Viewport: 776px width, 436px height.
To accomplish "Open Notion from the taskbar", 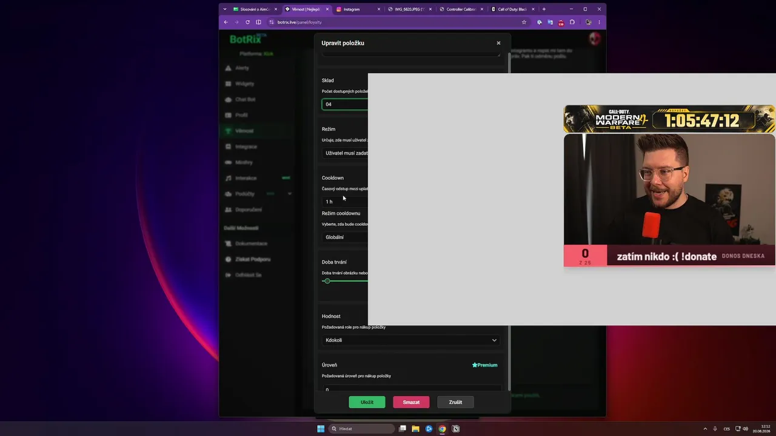I will point(456,429).
